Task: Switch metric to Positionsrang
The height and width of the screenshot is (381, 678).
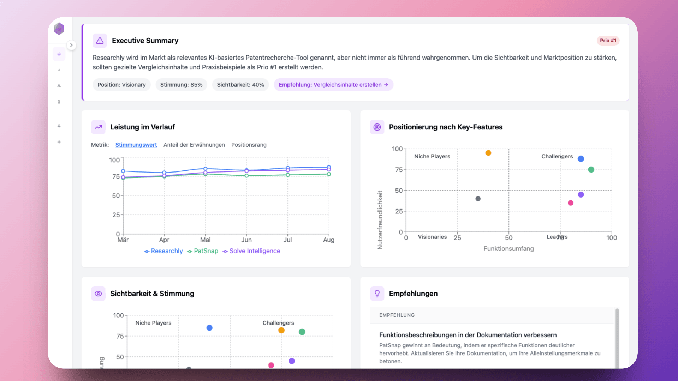Action: point(249,145)
